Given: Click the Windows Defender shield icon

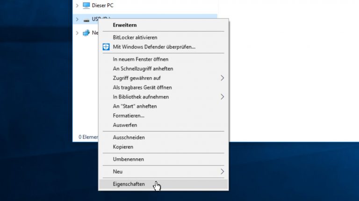Looking at the screenshot, I should pyautogui.click(x=106, y=47).
